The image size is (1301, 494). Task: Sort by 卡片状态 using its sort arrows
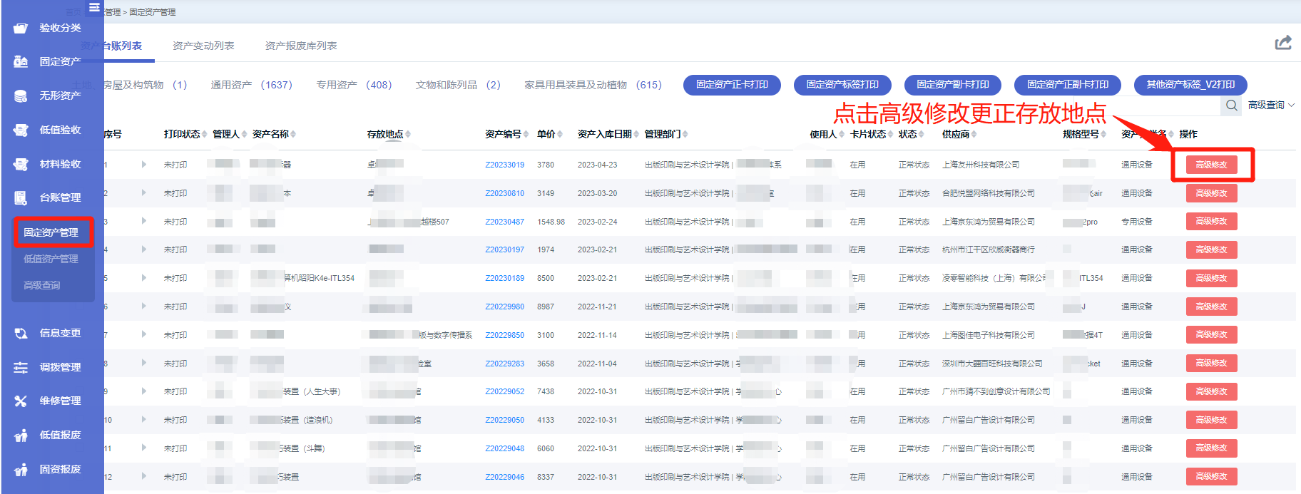click(891, 134)
